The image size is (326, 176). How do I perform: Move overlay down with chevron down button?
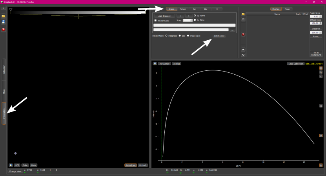[x=243, y=55]
